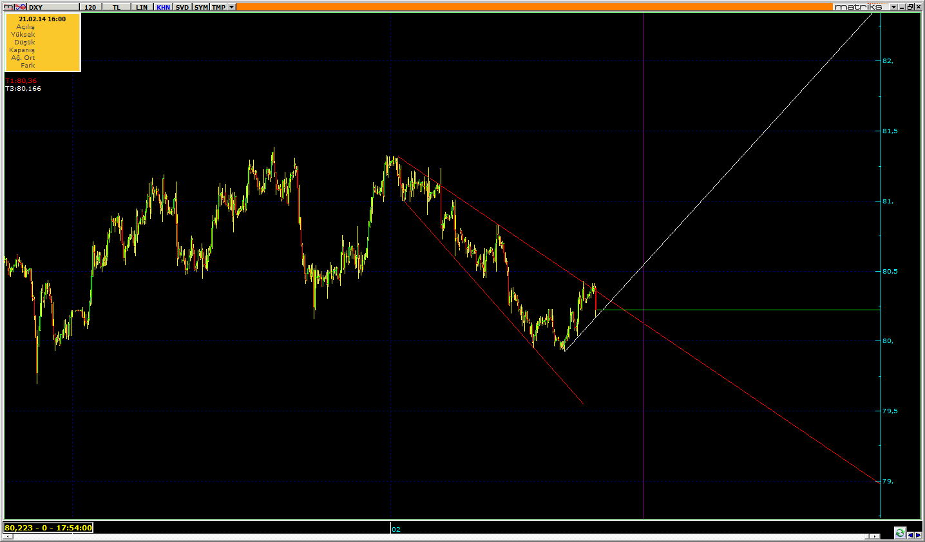
Task: Click the blue left arrow button
Action: 910,535
